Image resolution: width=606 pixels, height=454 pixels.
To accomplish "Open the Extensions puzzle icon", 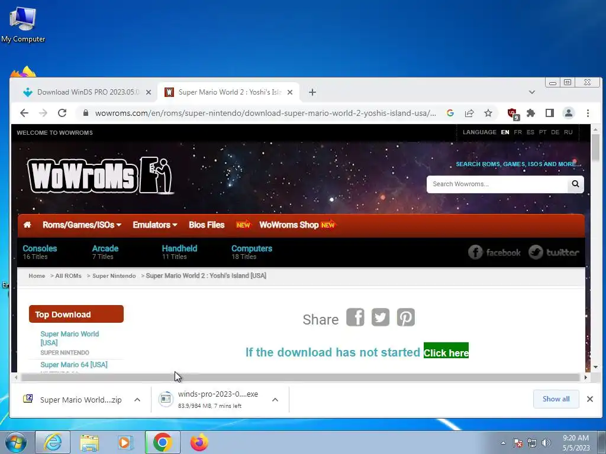I will coord(531,113).
